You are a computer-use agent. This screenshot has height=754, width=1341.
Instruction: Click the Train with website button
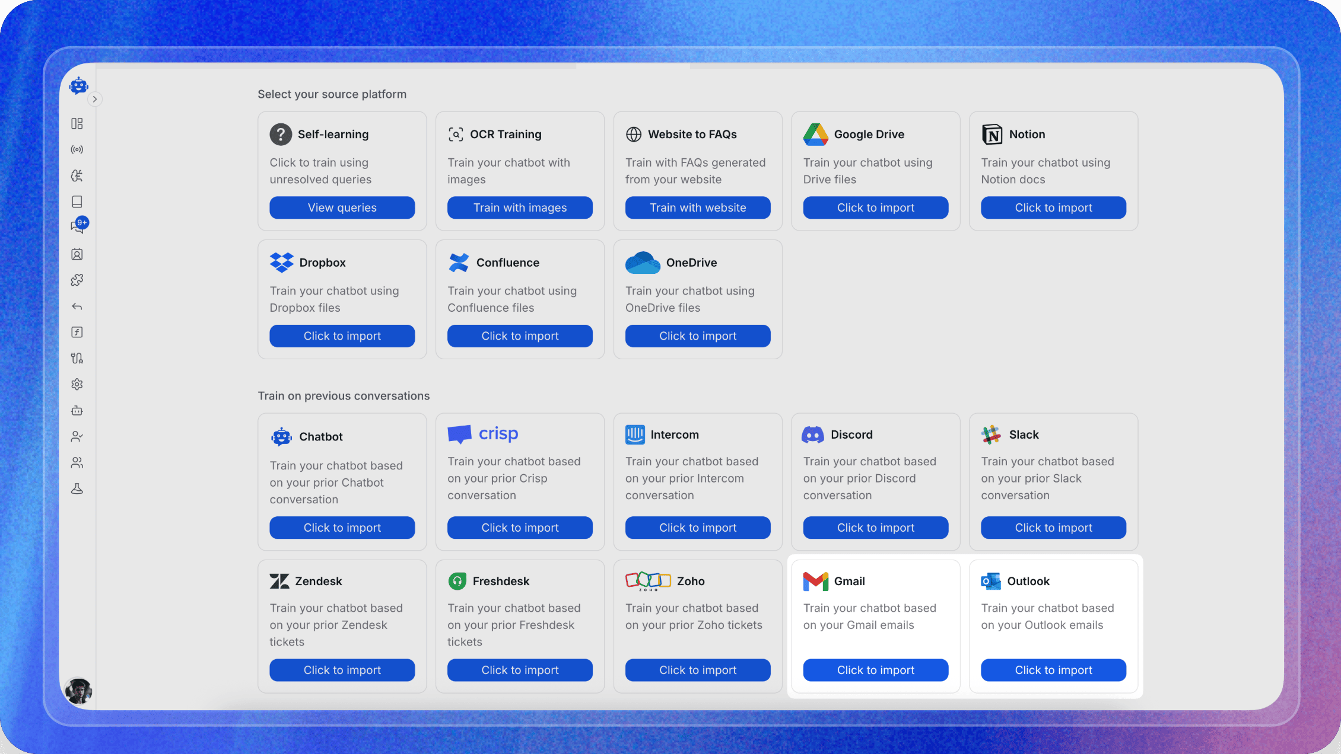(698, 207)
